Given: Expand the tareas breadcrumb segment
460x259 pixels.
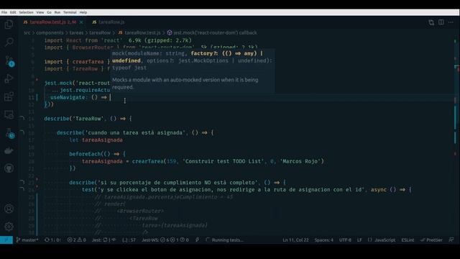Looking at the screenshot, I should [76, 32].
